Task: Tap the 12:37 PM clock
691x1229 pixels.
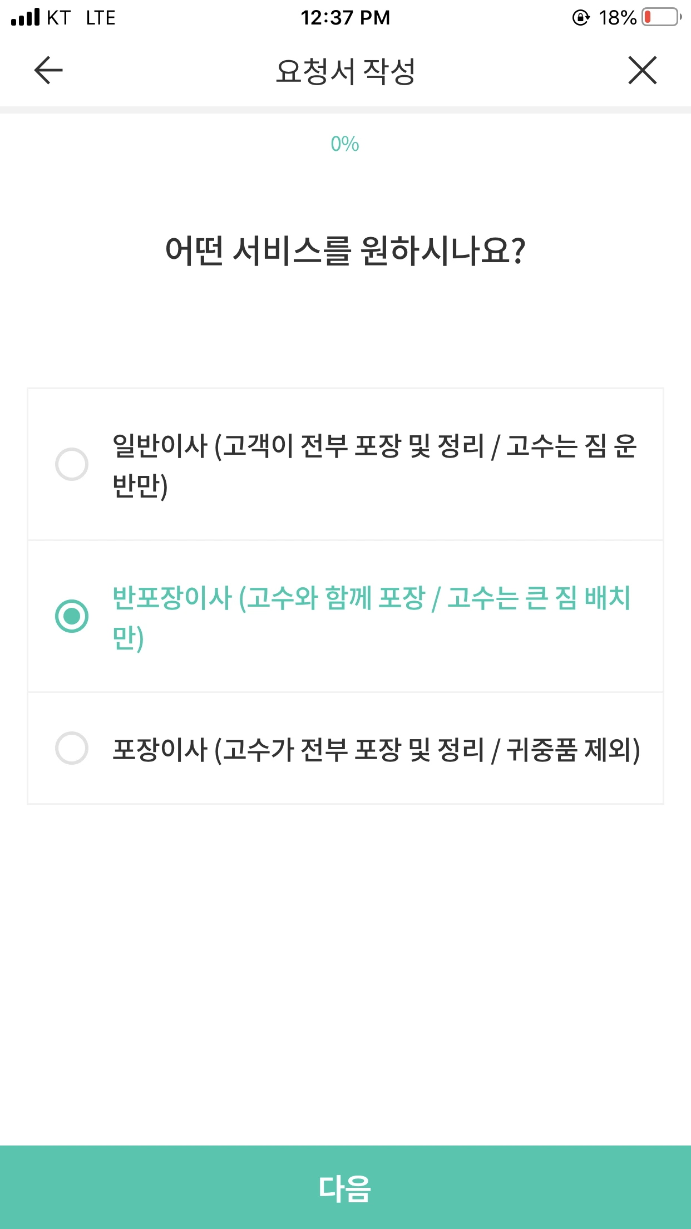Action: 345,18
